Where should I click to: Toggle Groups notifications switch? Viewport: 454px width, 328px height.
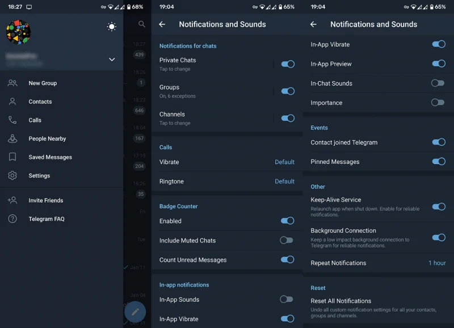pyautogui.click(x=288, y=91)
